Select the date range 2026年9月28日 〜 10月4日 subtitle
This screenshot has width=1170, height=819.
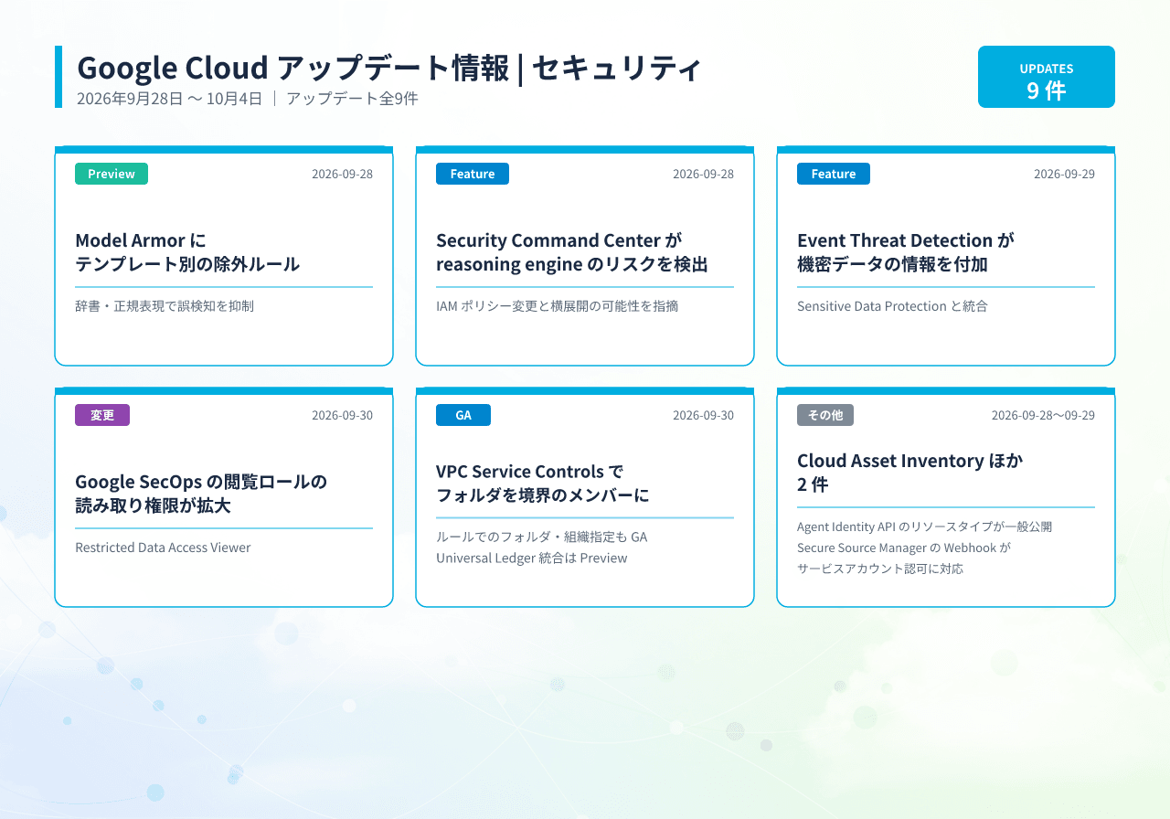[170, 99]
